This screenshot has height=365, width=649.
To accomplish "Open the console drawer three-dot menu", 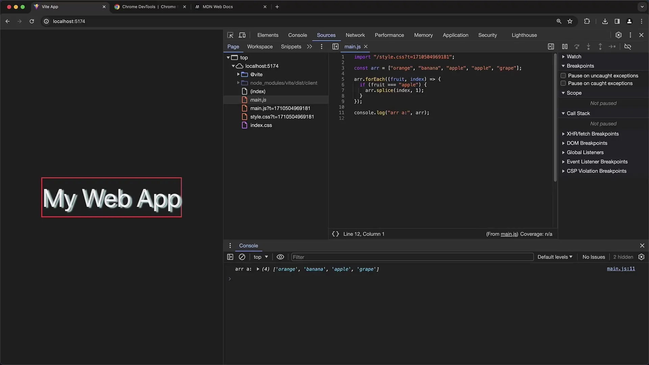I will [x=230, y=246].
